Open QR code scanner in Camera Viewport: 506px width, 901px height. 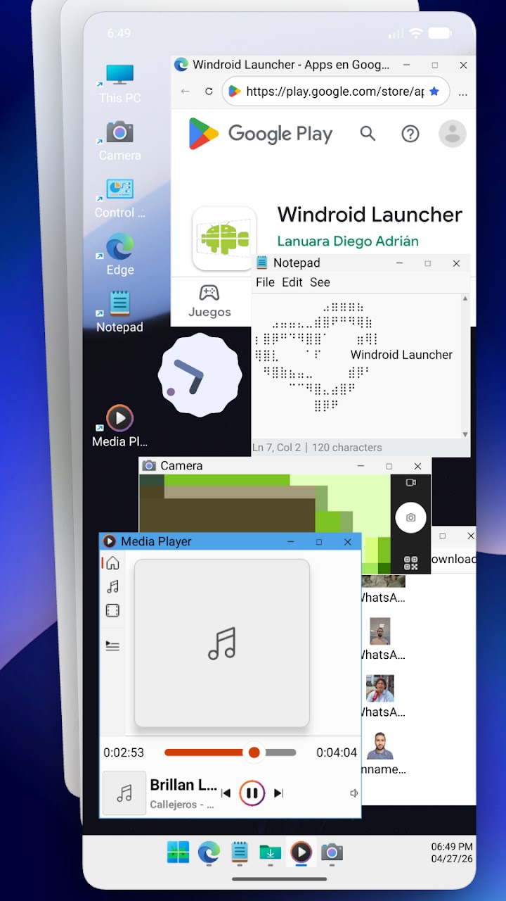[x=411, y=563]
